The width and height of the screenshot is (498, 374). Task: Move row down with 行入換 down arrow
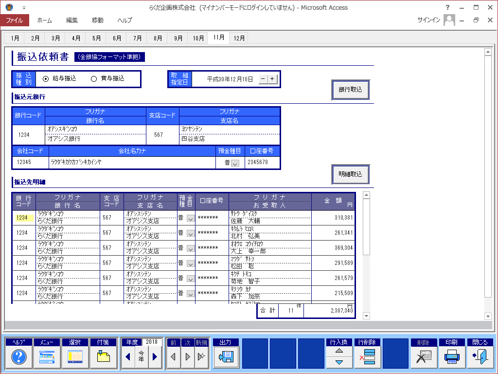(339, 362)
